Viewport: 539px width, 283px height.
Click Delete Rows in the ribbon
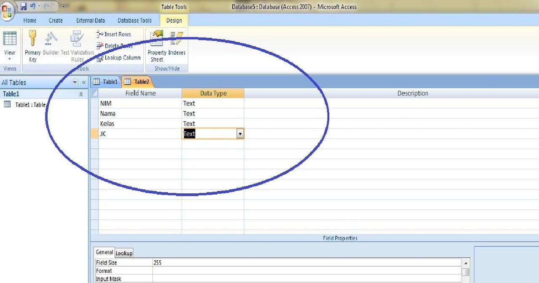(x=115, y=46)
